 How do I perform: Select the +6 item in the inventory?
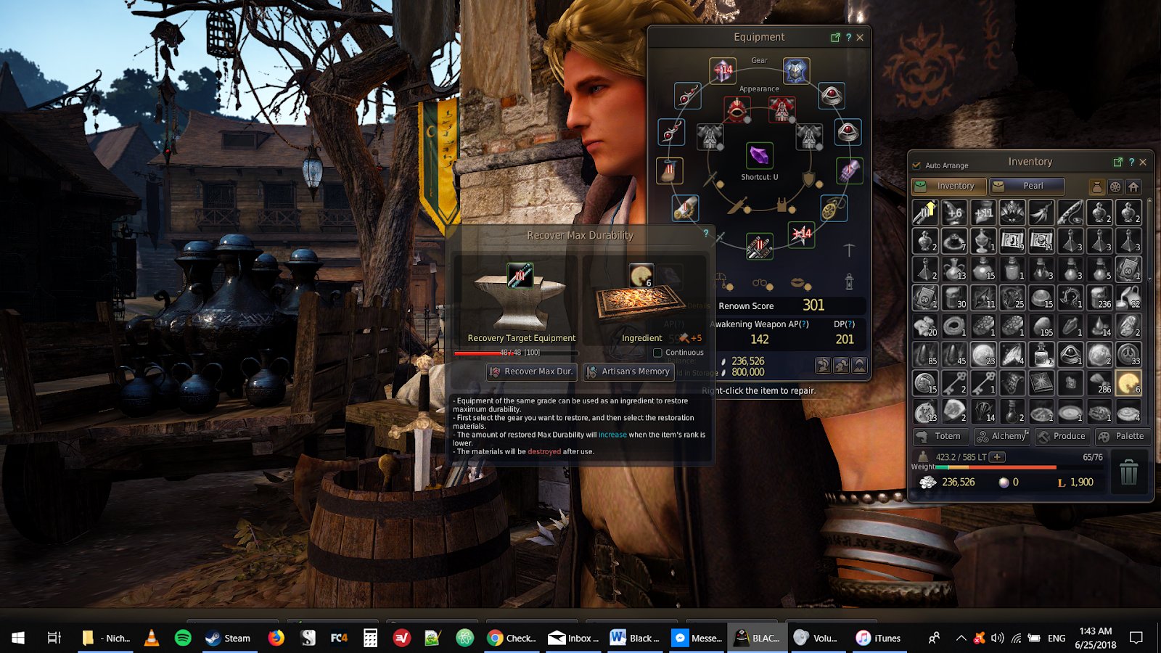point(954,212)
